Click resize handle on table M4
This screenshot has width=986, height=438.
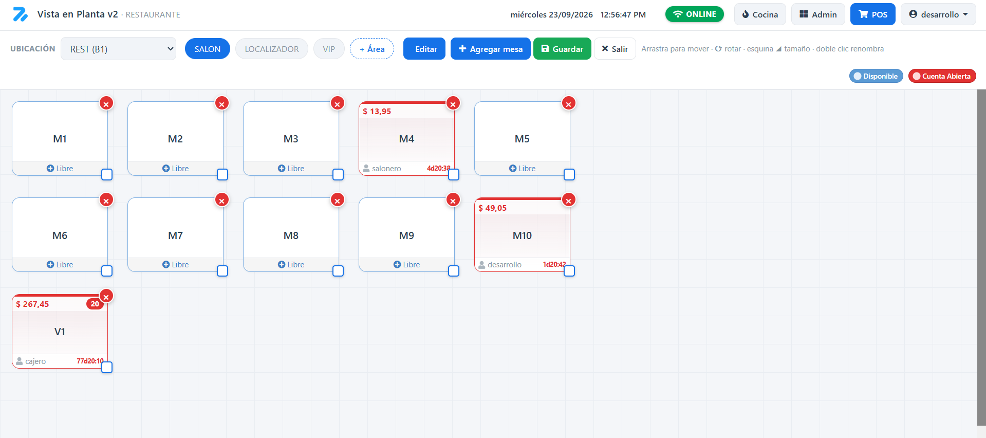click(x=454, y=175)
